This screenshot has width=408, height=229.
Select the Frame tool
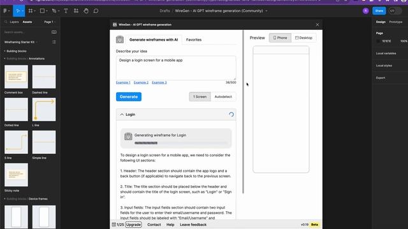[x=31, y=11]
